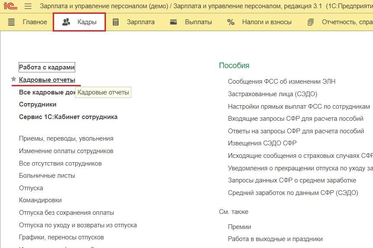Image resolution: width=373 pixels, height=248 pixels.
Task: Open Сообщения ФСС об изменении ЭЛН
Action: 282,82
